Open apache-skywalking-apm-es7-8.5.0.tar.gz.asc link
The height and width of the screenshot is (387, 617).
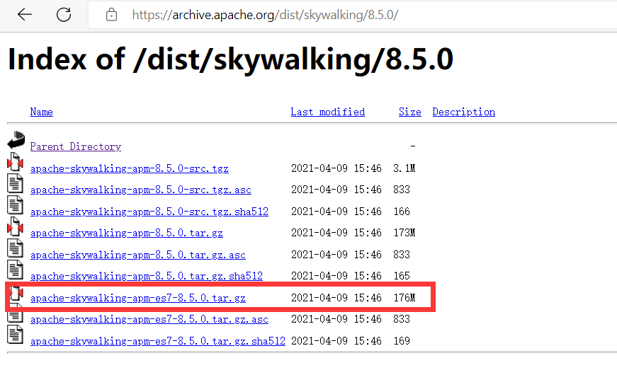click(x=149, y=319)
